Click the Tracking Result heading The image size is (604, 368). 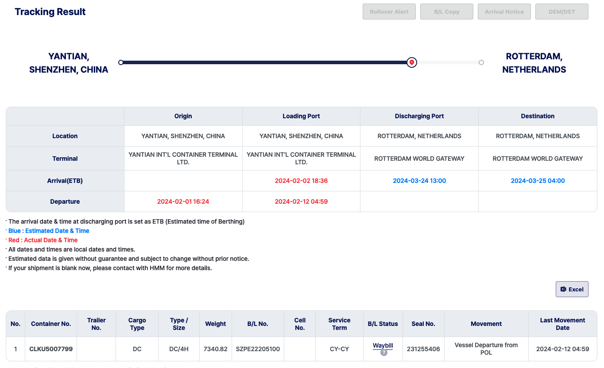tap(50, 12)
